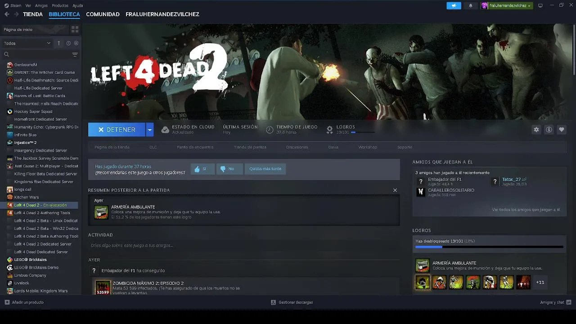Expand the dropdown arrow beside DETENER
Image resolution: width=576 pixels, height=324 pixels.
pos(150,130)
